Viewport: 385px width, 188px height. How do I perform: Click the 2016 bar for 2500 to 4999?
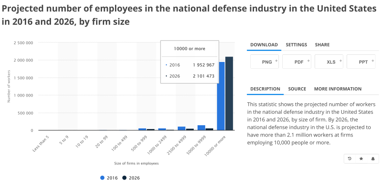[x=182, y=128]
